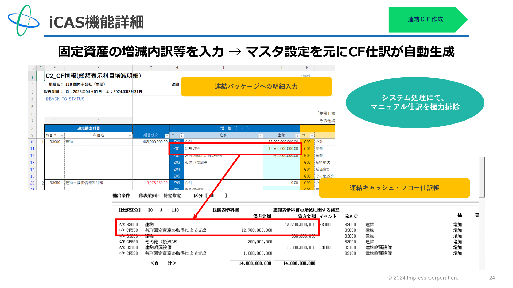
Task: Expand the 科目コー filter dropdown
Action: [x=62, y=136]
